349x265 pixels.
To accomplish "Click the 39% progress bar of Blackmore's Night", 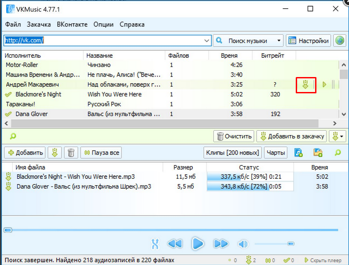I will [250, 177].
